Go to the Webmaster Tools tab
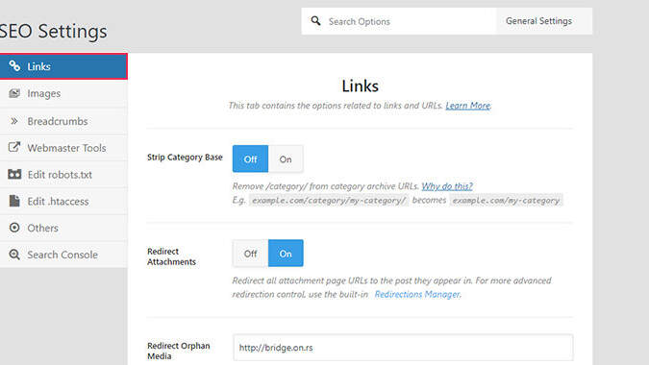This screenshot has width=649, height=365. (x=63, y=148)
